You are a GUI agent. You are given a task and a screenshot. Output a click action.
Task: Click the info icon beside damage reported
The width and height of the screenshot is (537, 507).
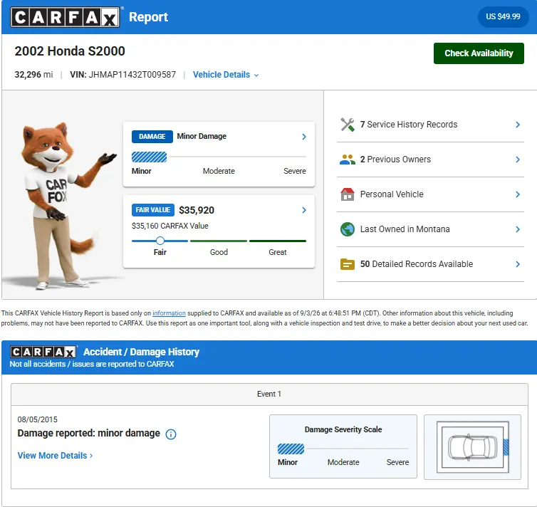click(171, 434)
